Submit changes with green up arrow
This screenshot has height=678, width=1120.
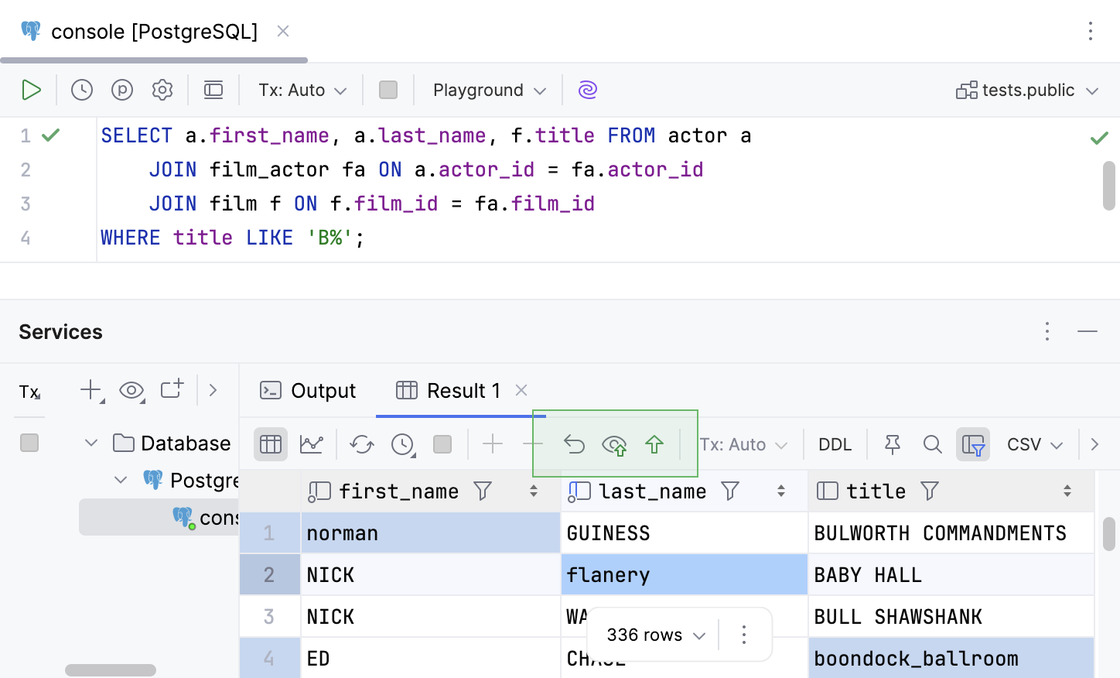(654, 444)
